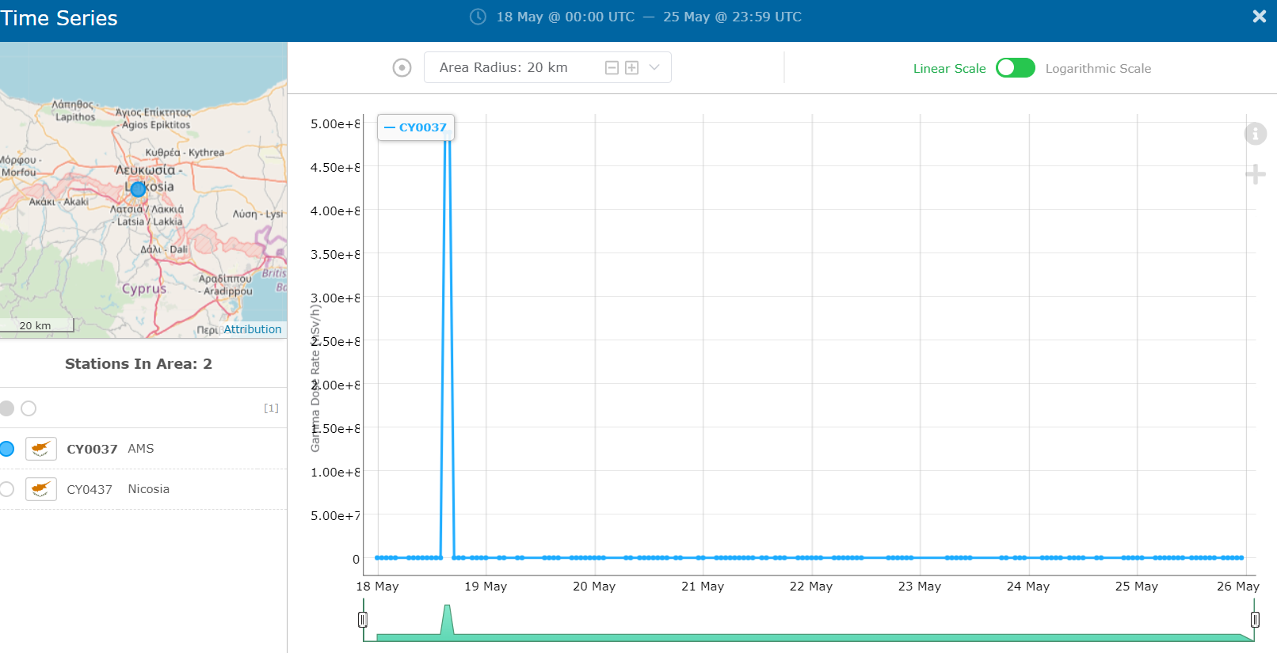Image resolution: width=1277 pixels, height=653 pixels.
Task: Increase area radius with plus icon
Action: click(631, 68)
